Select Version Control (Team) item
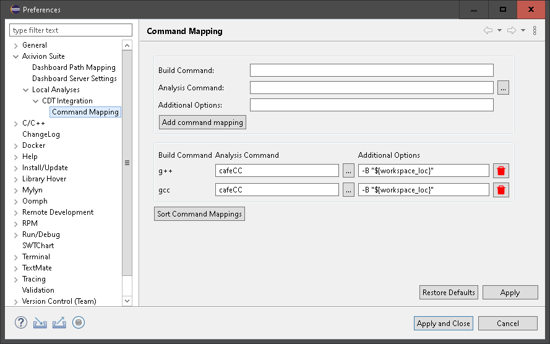550x344 pixels. (x=59, y=301)
